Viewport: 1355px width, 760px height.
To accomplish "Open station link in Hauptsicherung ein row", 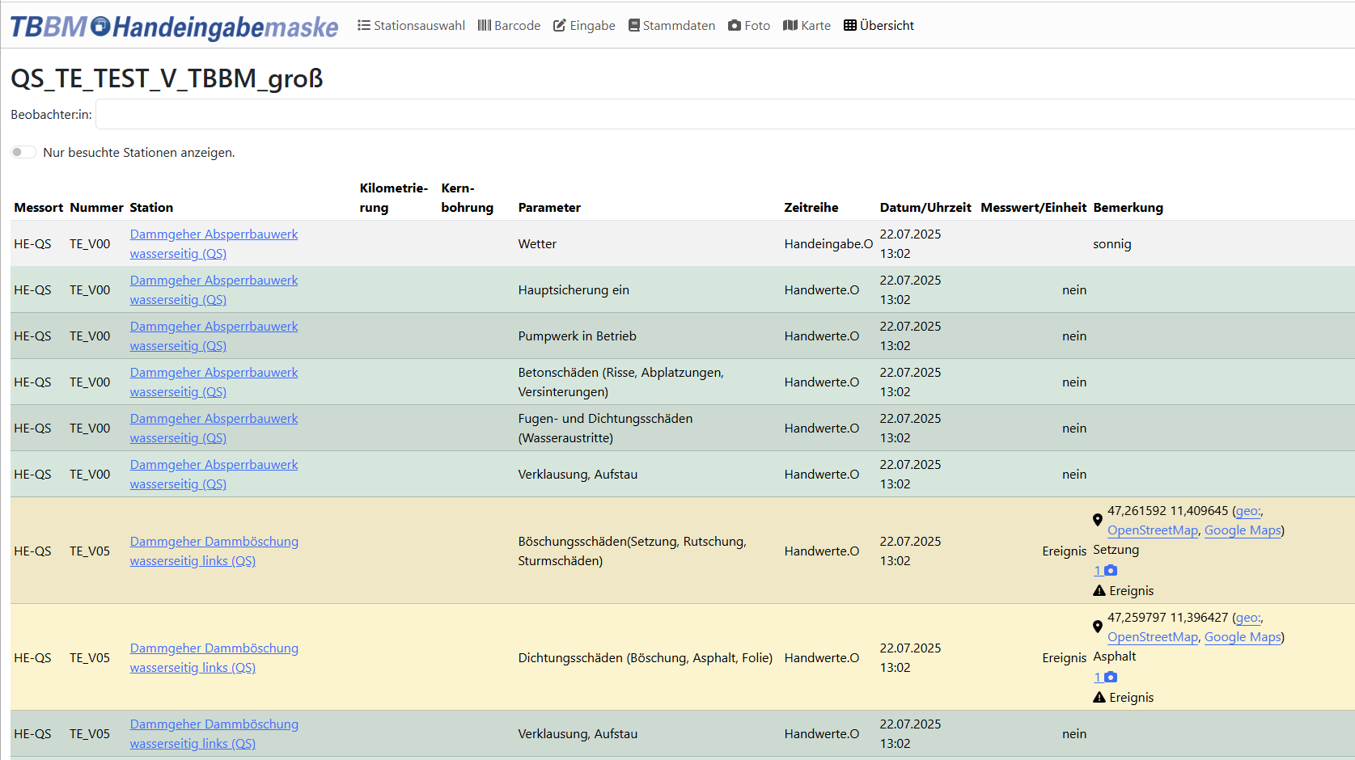I will point(214,289).
